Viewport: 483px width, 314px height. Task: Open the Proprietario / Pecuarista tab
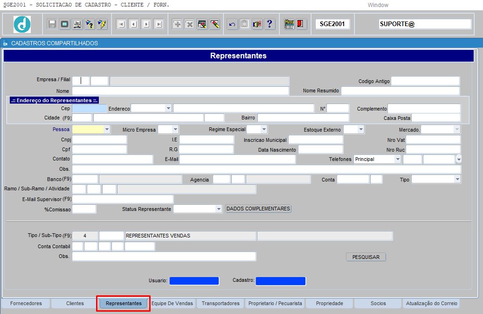pyautogui.click(x=275, y=304)
